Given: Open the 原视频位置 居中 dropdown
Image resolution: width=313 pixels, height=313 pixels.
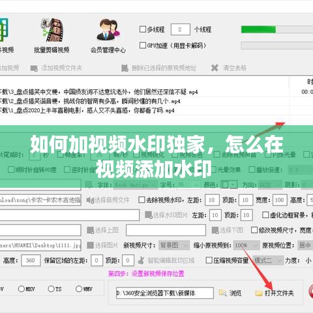Looking at the screenshot, I should [x=305, y=245].
